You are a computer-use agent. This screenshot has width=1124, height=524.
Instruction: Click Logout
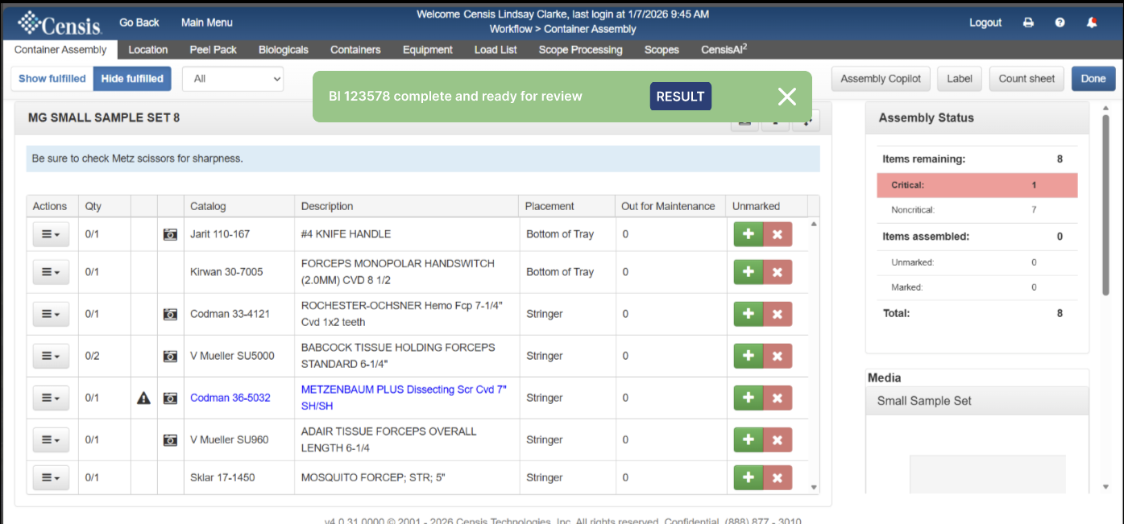[985, 23]
